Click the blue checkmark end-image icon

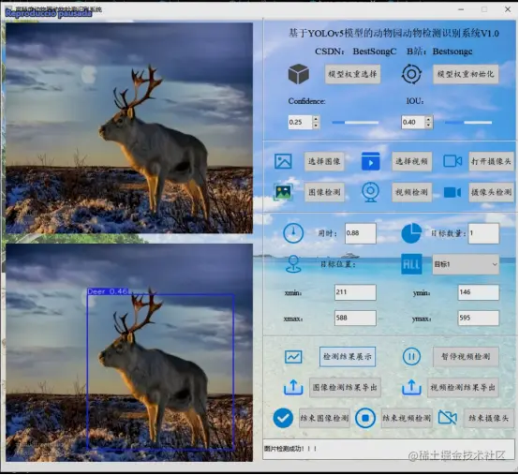[x=283, y=418]
